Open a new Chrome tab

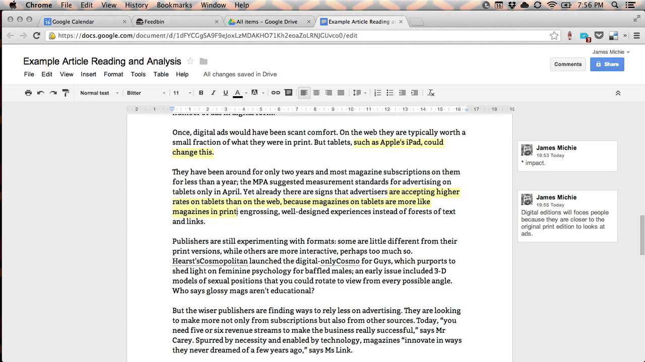click(x=416, y=22)
